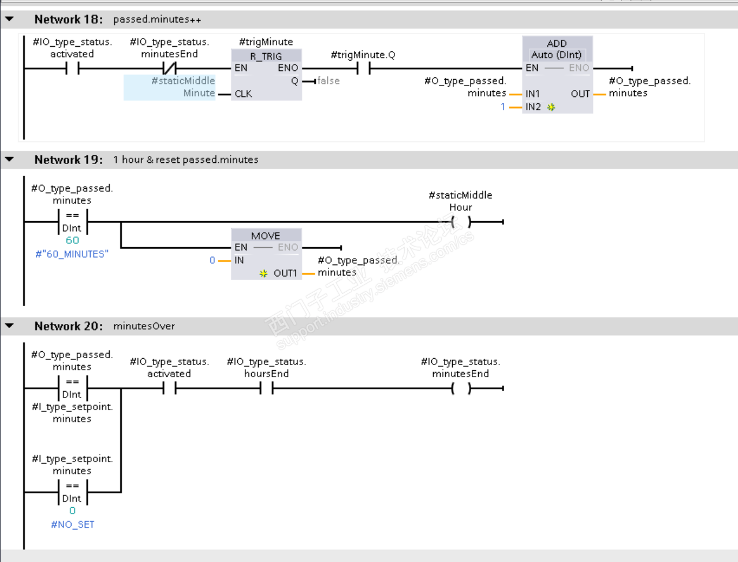Select the == DInt comparator in Network 19
This screenshot has width=738, height=562.
coord(72,222)
